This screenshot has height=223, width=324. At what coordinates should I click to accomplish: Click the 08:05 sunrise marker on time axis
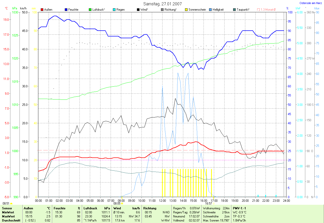[x=123, y=203]
